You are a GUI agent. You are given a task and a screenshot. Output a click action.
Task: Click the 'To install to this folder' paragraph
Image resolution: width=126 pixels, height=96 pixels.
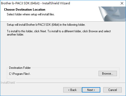coord(59,33)
